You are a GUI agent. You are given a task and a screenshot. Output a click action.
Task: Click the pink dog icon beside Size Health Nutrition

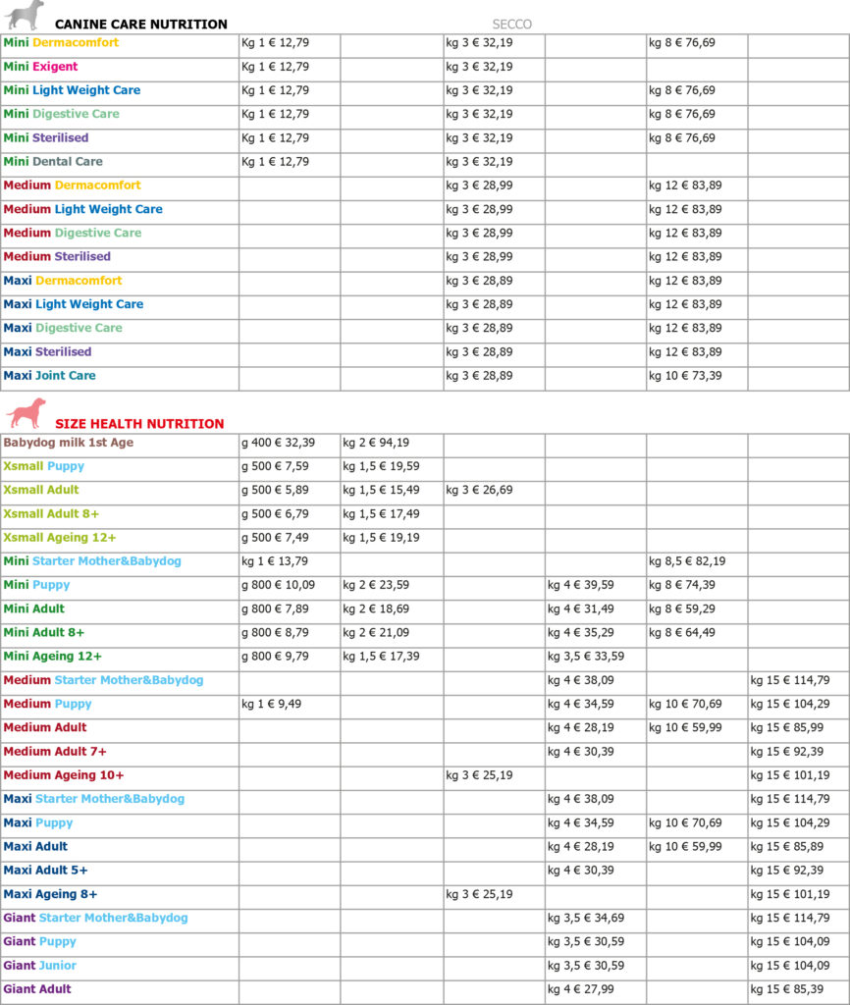click(x=27, y=413)
